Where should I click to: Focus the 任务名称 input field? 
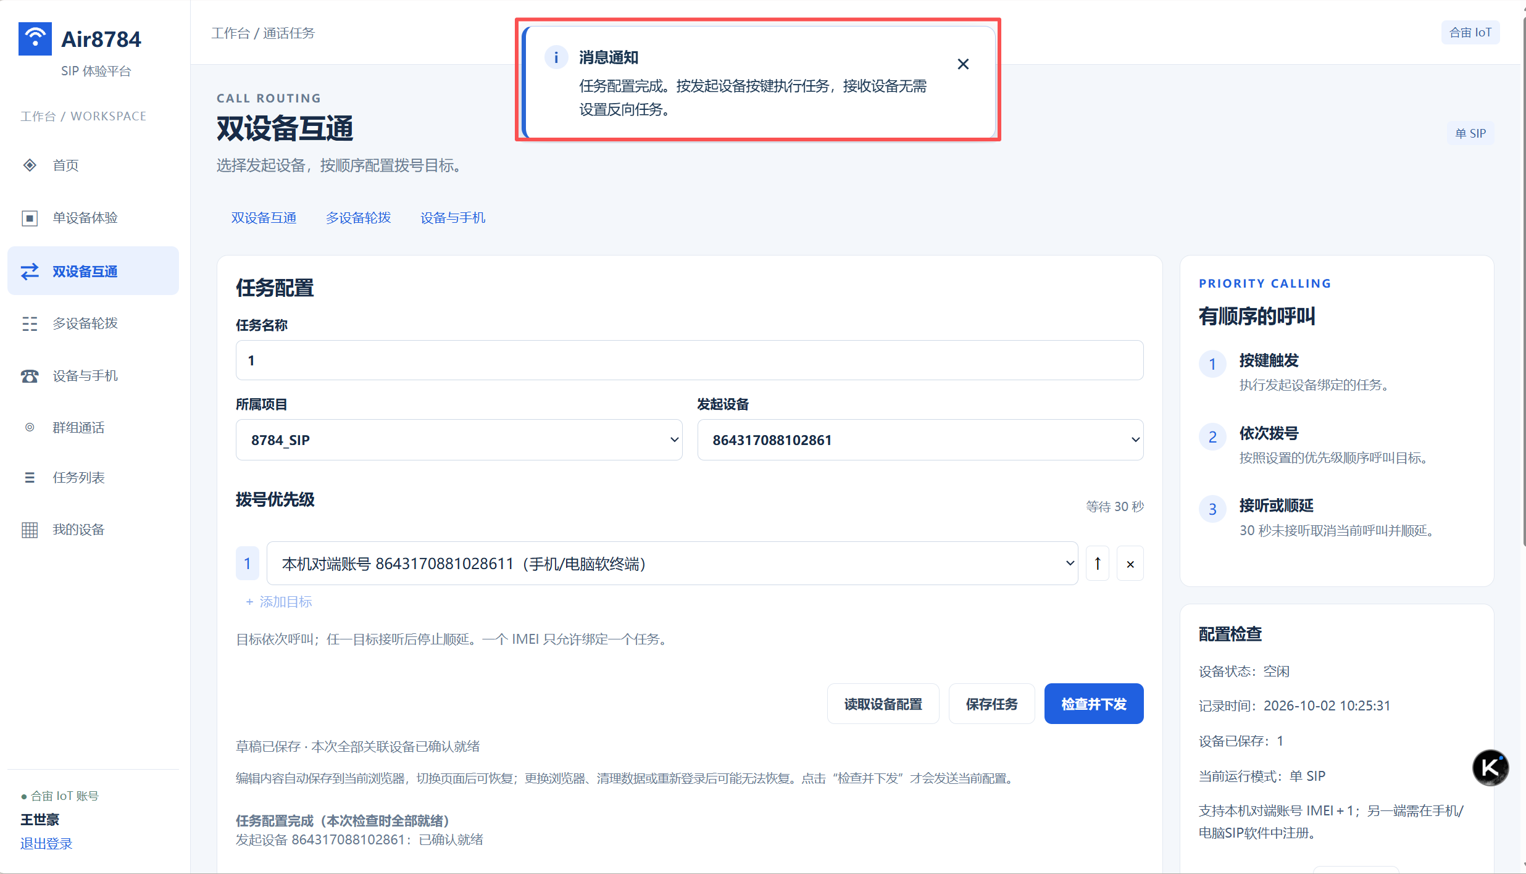pyautogui.click(x=690, y=360)
